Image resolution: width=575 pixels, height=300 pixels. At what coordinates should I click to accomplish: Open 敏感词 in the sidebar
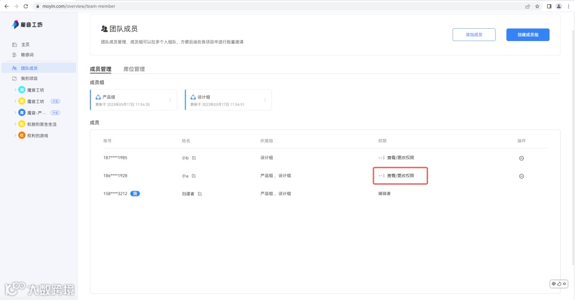coord(27,55)
